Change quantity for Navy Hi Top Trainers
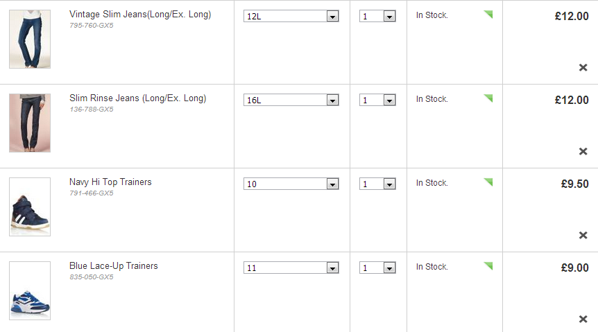Viewport: 598px width, 332px height. tap(377, 184)
